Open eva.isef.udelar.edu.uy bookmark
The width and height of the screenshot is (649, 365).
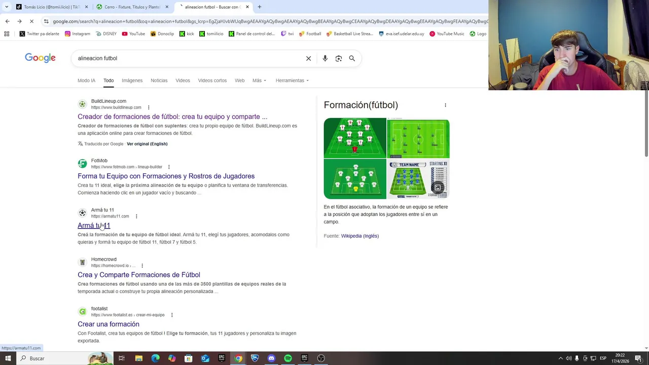[x=402, y=34]
